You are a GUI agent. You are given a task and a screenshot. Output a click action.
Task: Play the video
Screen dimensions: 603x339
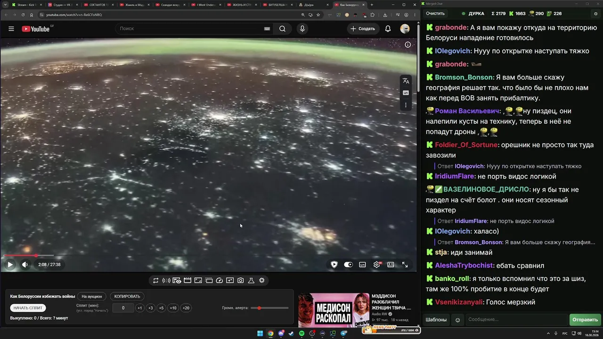click(x=10, y=265)
